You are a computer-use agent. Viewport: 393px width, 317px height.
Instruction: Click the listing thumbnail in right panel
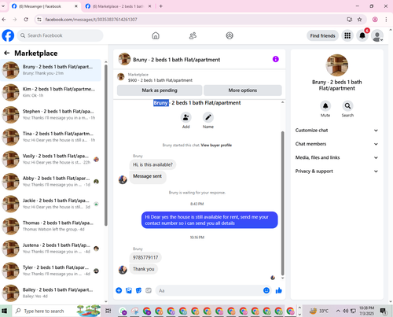pos(337,65)
